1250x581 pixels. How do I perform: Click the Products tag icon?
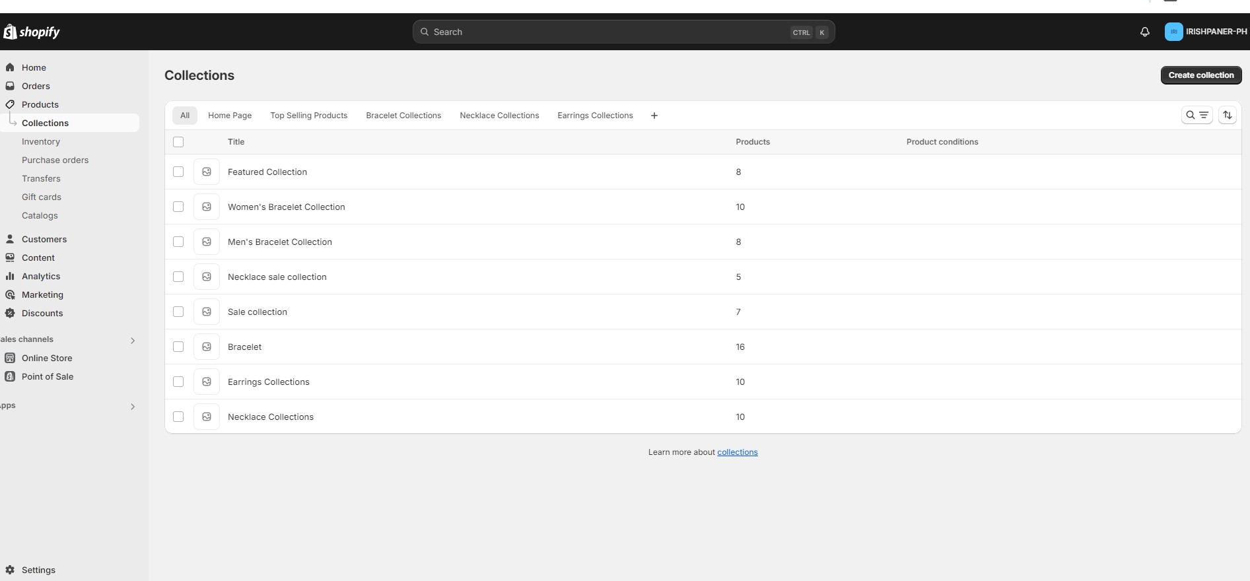click(10, 104)
